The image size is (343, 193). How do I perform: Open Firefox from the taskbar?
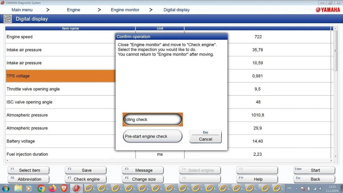[52, 189]
